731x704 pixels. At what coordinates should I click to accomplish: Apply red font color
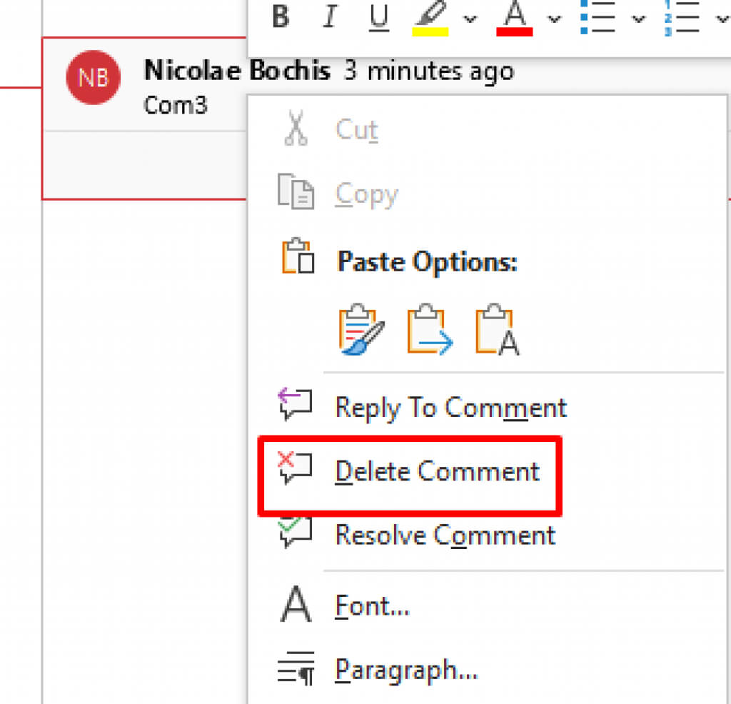pos(514,19)
